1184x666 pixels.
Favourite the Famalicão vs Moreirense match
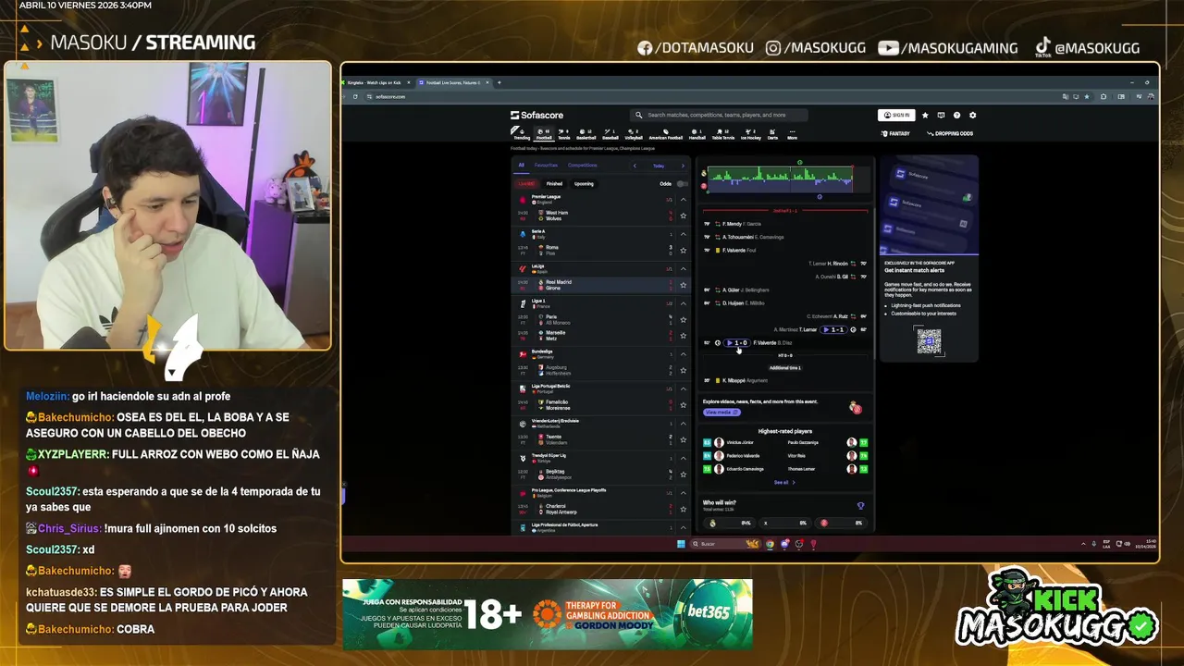(x=684, y=405)
